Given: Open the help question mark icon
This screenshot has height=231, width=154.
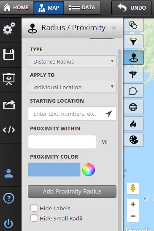Looking at the screenshot, I should click(9, 199).
